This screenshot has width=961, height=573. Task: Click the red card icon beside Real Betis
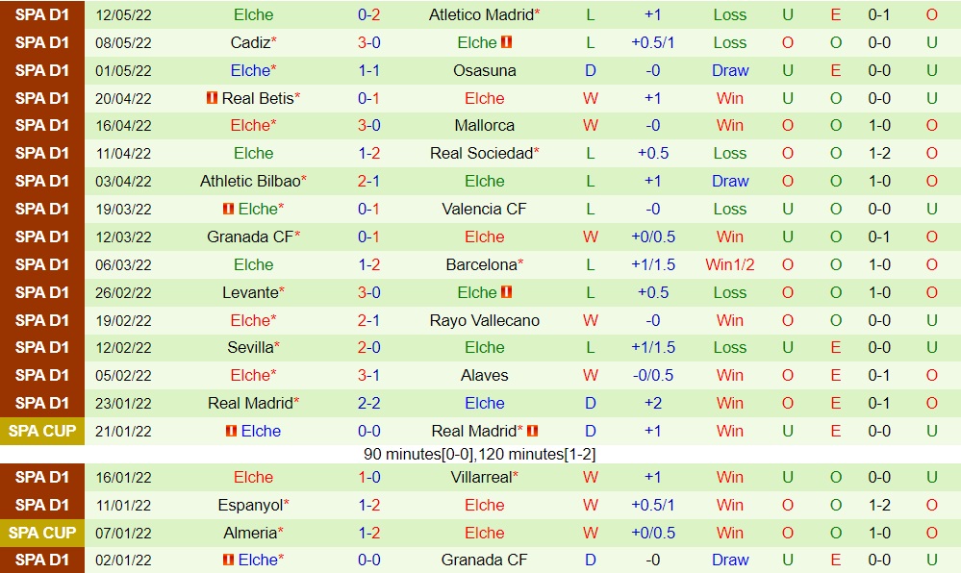click(x=212, y=98)
